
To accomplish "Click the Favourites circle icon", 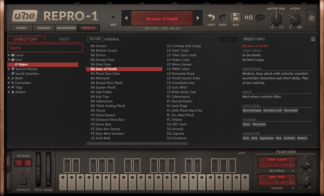I will coord(13,83).
